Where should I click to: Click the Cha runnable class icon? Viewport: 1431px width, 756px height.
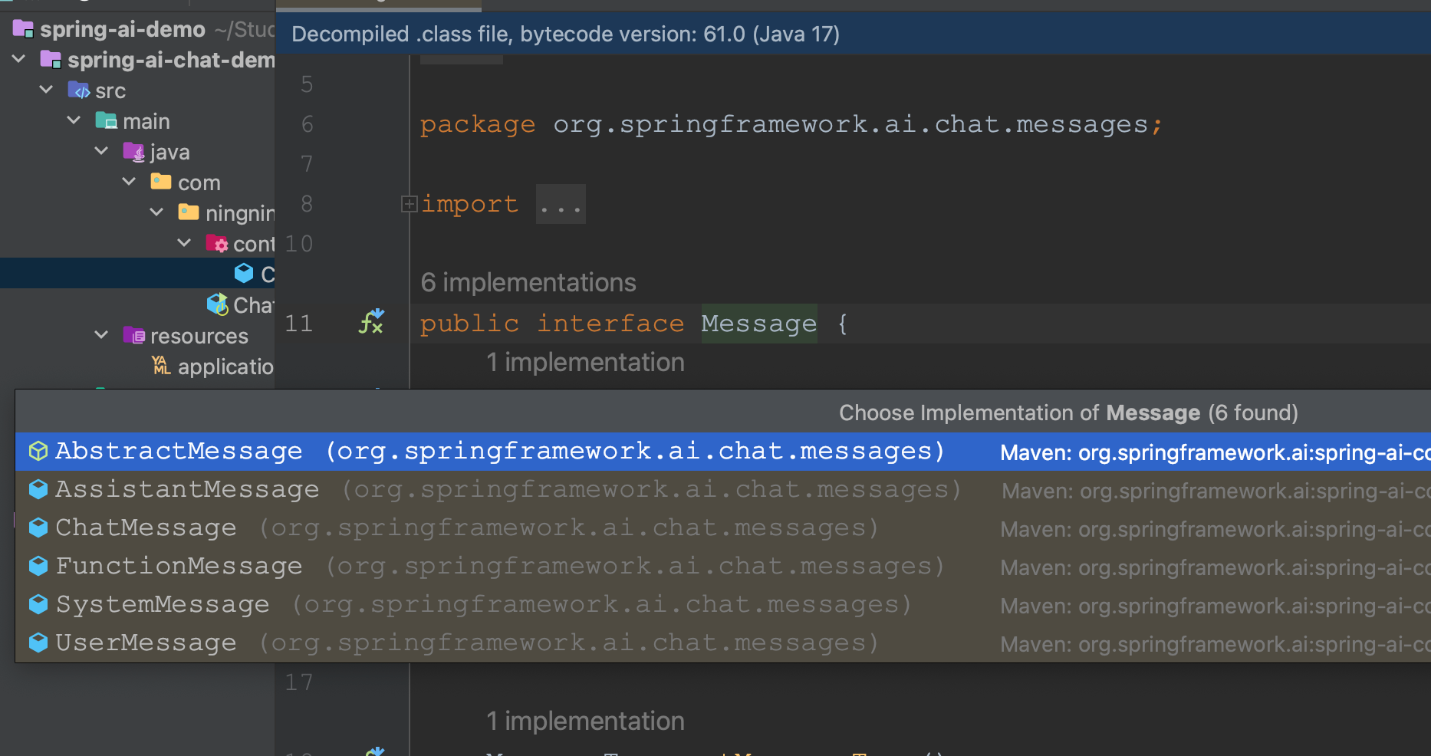point(218,304)
